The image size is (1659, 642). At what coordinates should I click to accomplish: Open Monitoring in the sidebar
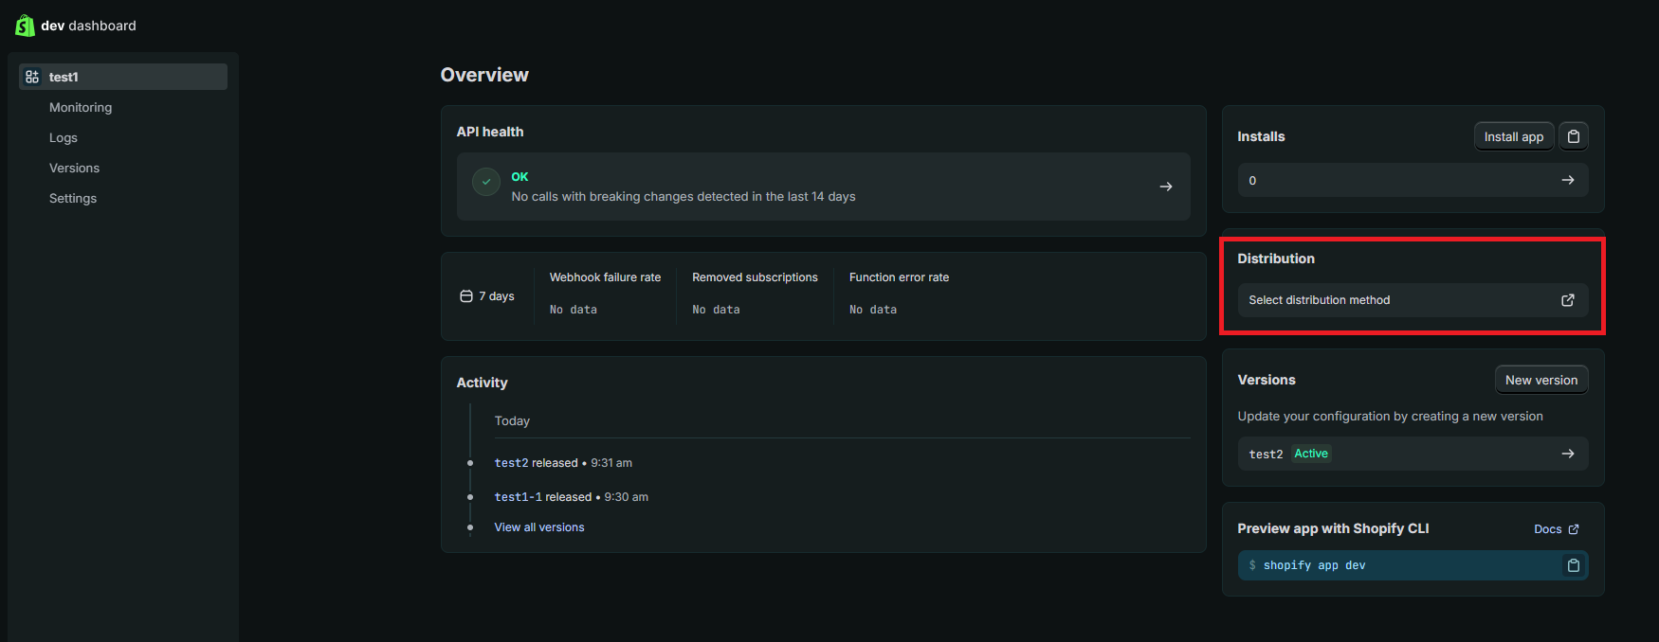(81, 107)
